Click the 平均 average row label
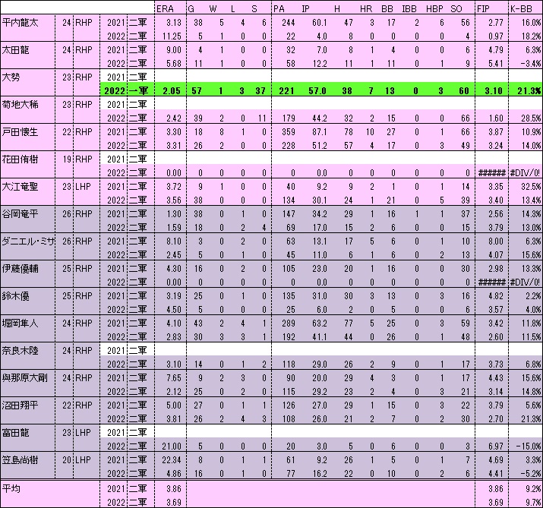543x508 pixels. (11, 489)
